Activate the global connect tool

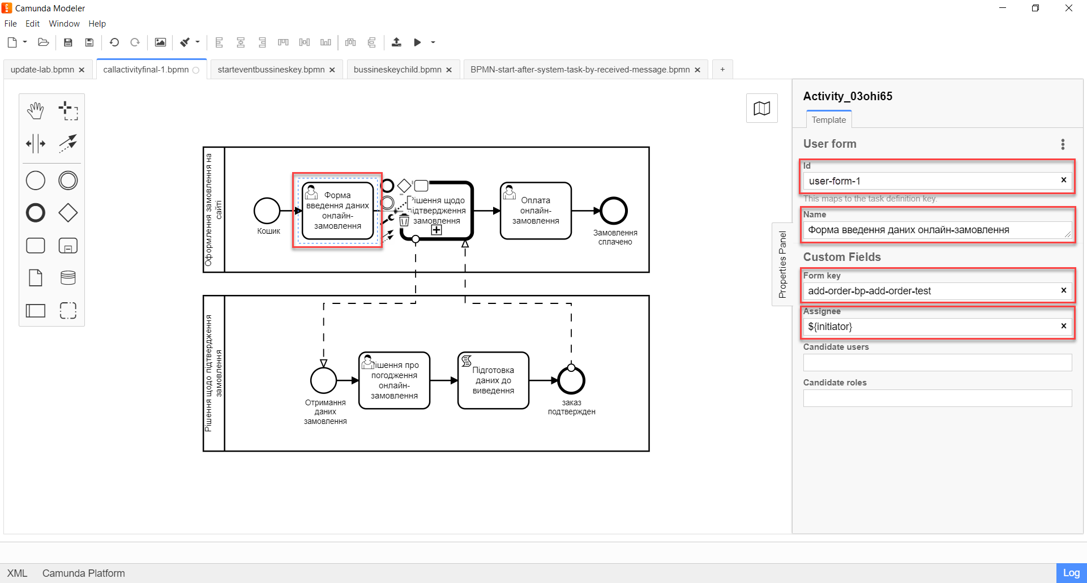pos(68,143)
